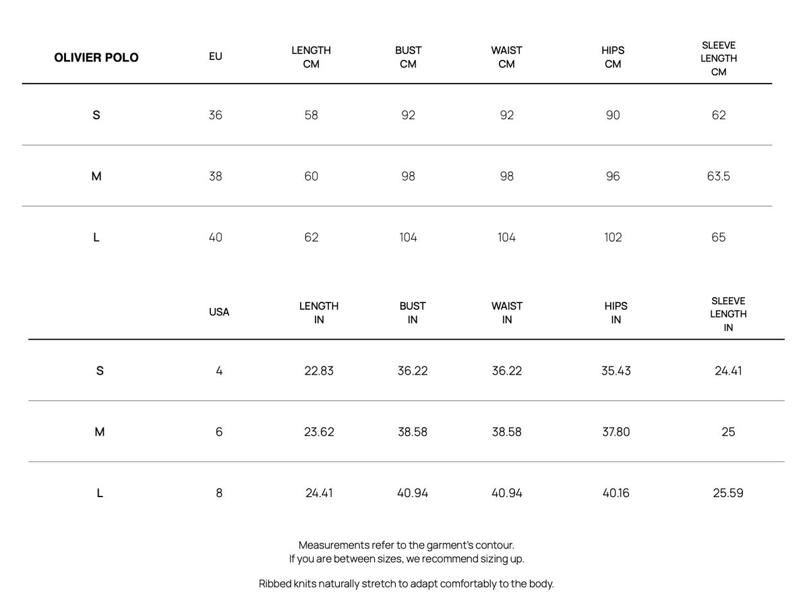Select the ribbed knits stretch note
Image resolution: width=809 pixels, height=611 pixels.
click(x=407, y=584)
